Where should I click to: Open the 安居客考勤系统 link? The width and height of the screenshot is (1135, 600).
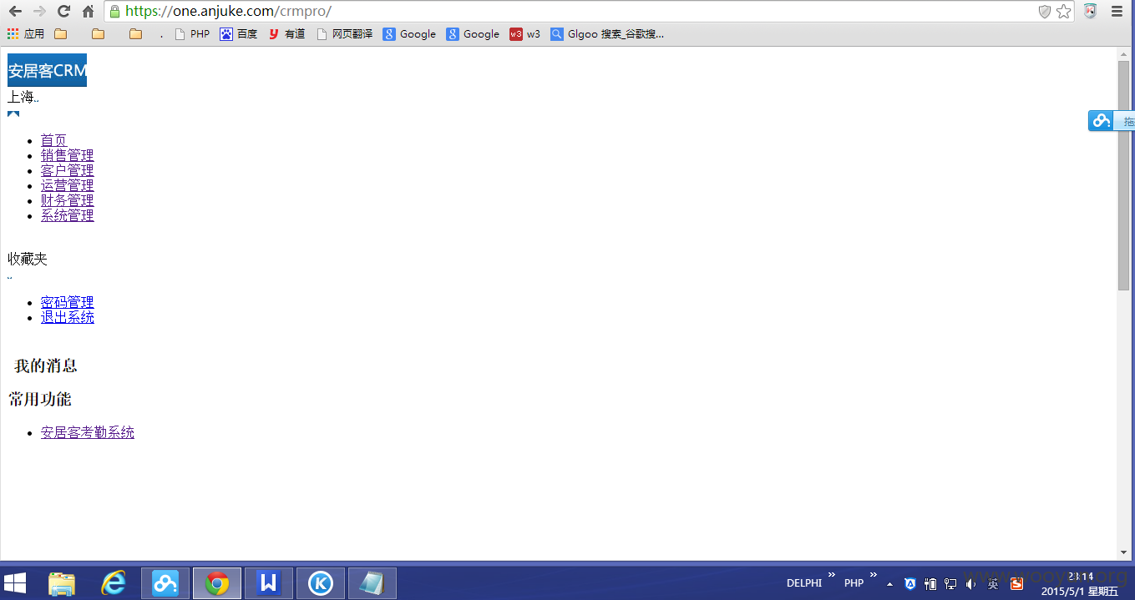tap(87, 432)
